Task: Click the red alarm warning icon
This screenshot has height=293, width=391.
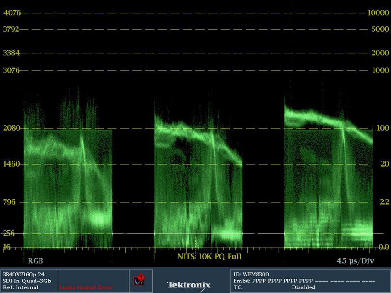Action: 140,279
